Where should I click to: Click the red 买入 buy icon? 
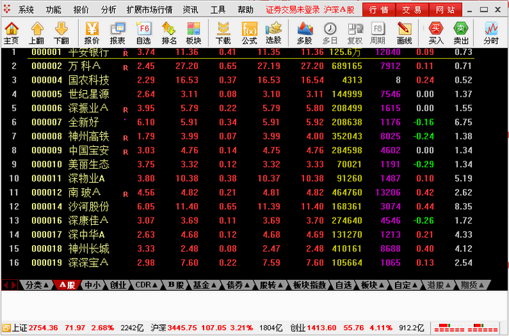(x=436, y=33)
